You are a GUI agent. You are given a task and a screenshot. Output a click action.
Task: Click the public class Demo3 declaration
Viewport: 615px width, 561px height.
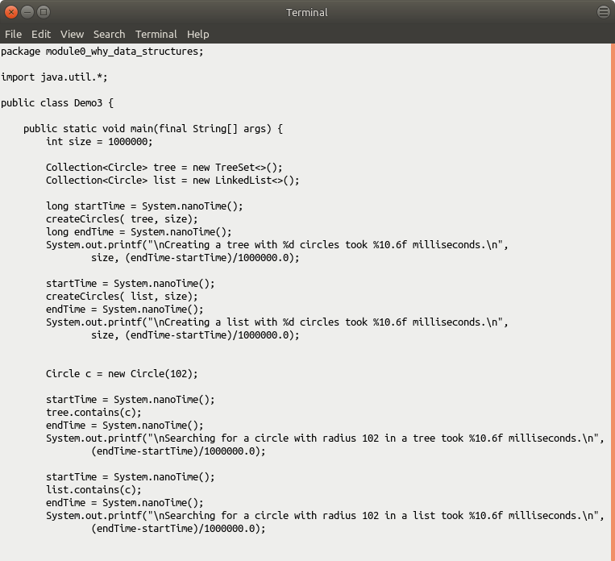tap(57, 103)
